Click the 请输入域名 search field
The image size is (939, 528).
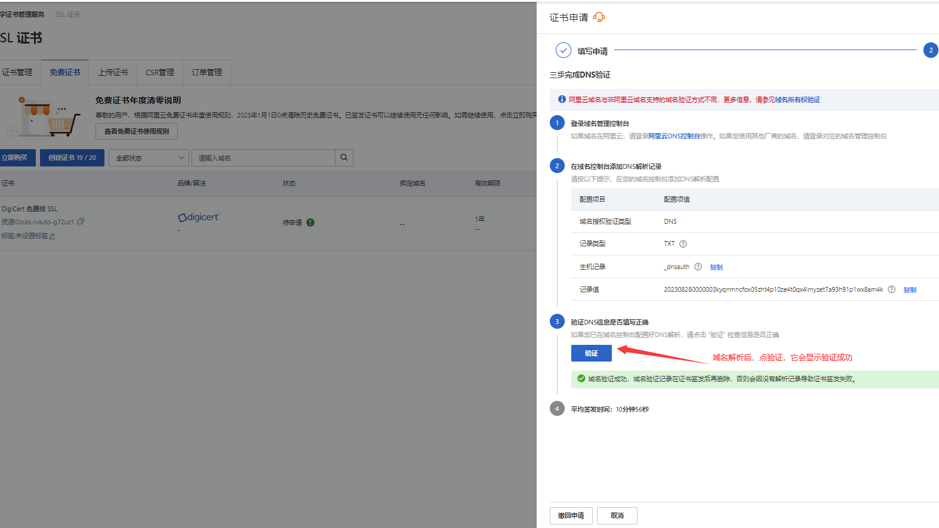coord(263,158)
